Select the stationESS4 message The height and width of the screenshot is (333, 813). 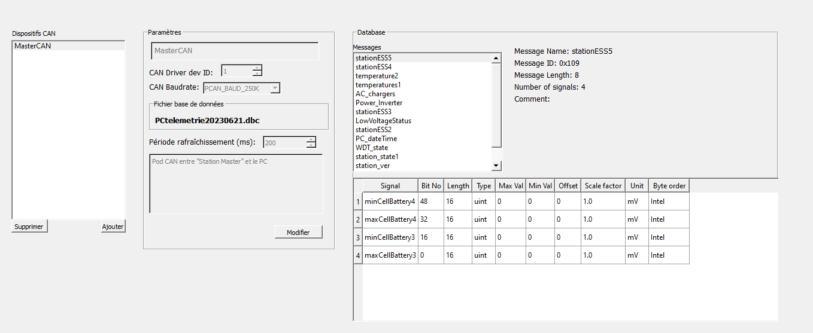tap(374, 67)
